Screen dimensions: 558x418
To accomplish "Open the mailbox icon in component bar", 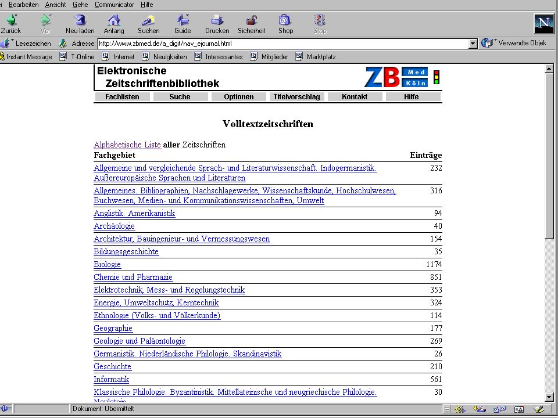I will pos(480,409).
